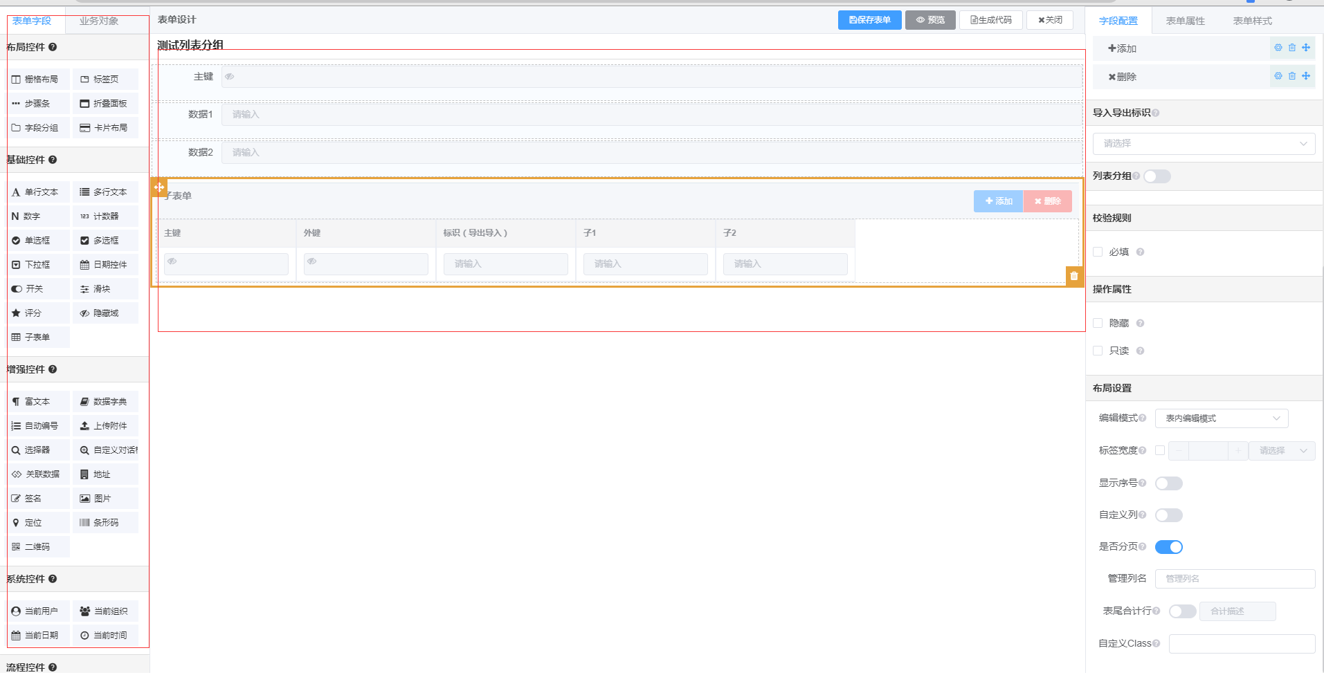Open the 标签宽度 unit dropdown
1324x675 pixels.
[1282, 451]
